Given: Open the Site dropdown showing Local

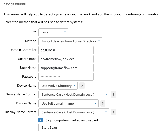Looking at the screenshot, I should click(53, 32).
